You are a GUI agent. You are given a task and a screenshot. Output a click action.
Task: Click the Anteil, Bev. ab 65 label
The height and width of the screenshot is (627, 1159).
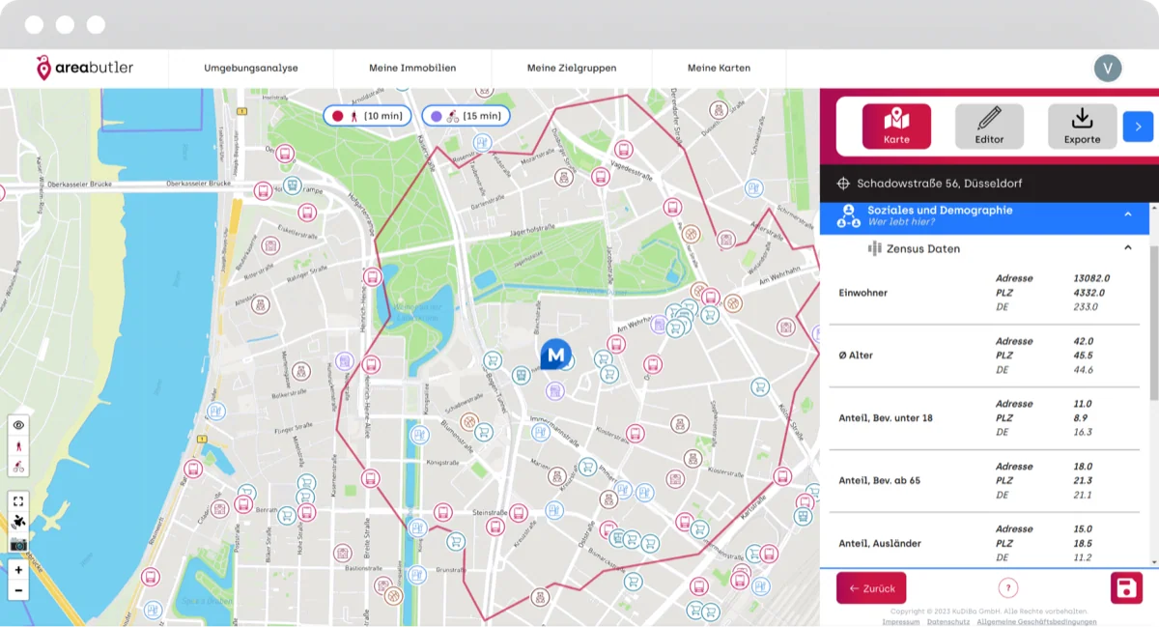(880, 481)
